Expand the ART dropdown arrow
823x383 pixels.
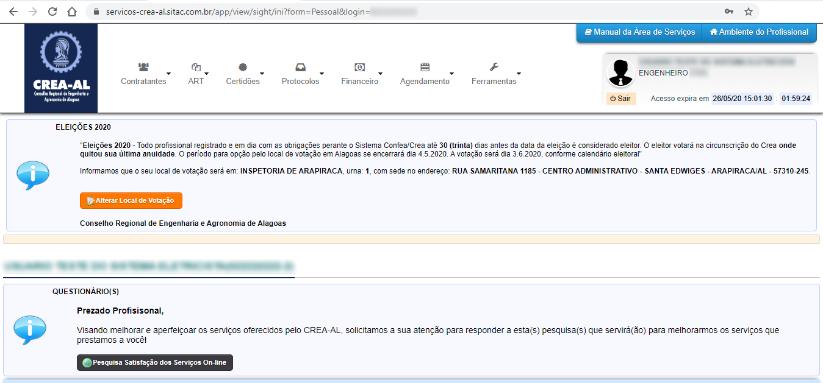(207, 73)
